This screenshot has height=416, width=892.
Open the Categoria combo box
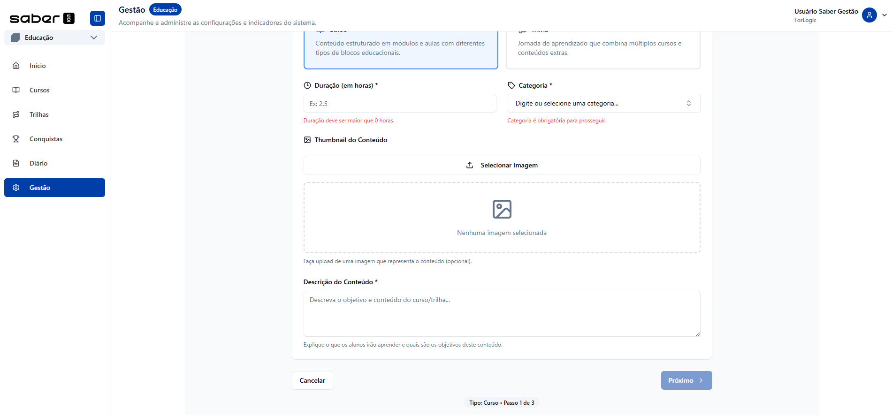point(603,103)
